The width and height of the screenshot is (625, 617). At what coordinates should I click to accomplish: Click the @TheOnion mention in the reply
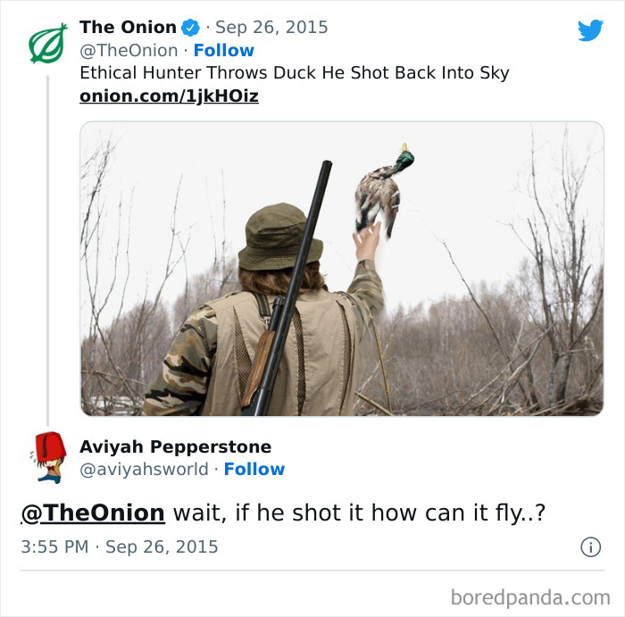coord(93,513)
